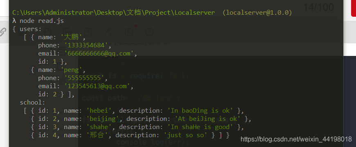The width and height of the screenshot is (356, 147).
Task: Click the Localserver project path line
Action: point(113,13)
